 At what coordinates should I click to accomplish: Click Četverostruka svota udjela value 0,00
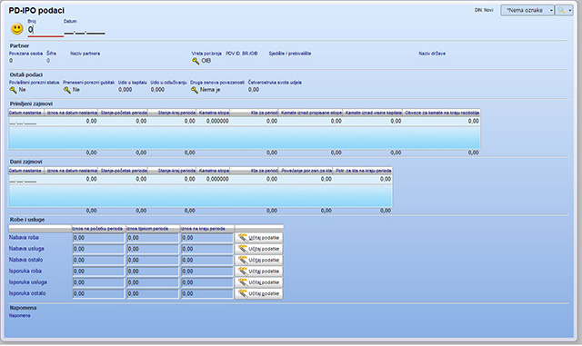254,90
